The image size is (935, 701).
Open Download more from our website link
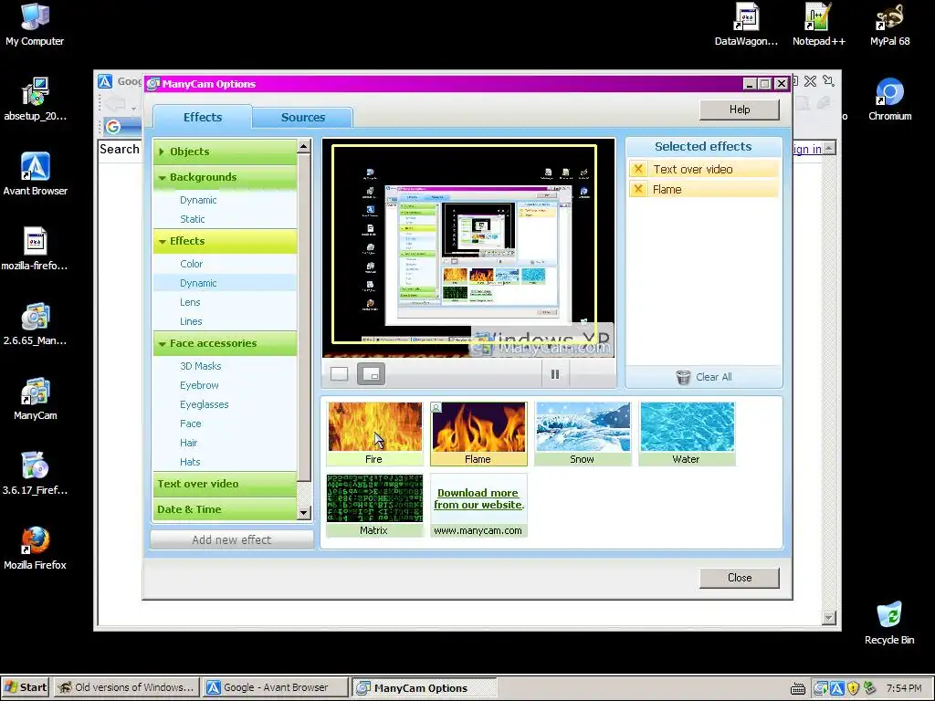coord(478,499)
